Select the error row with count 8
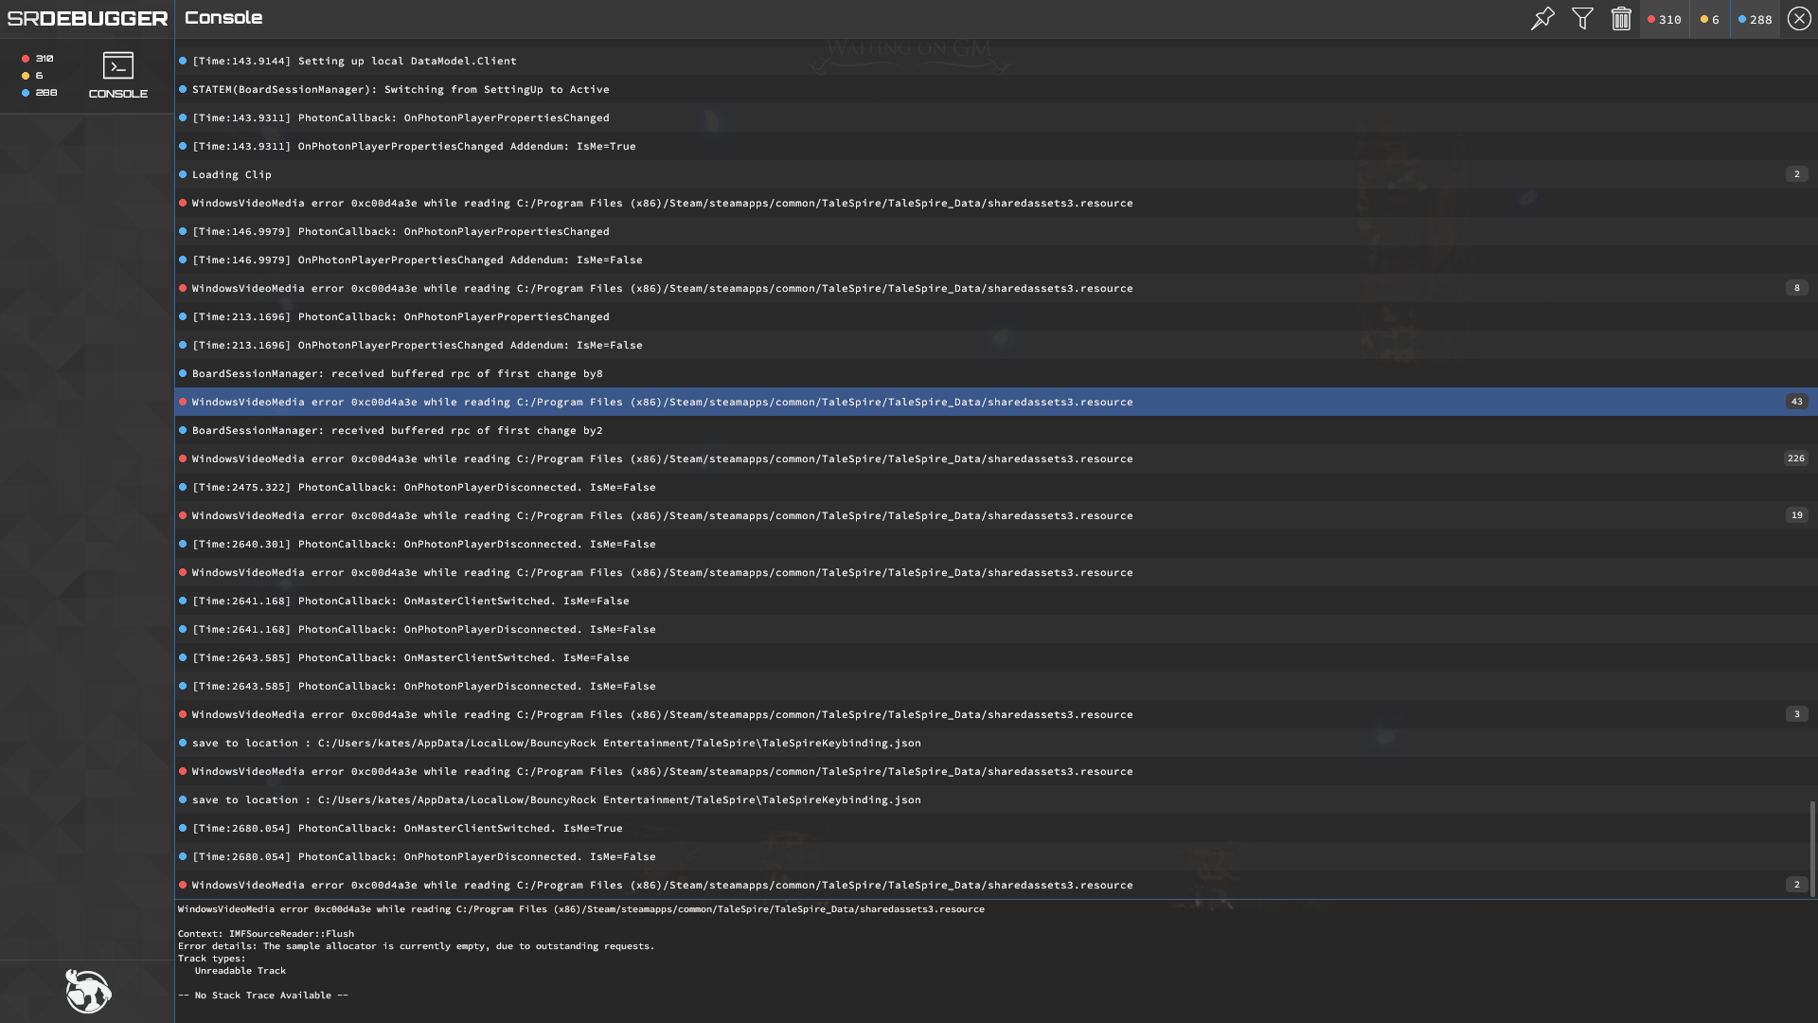The width and height of the screenshot is (1818, 1023). coord(994,288)
